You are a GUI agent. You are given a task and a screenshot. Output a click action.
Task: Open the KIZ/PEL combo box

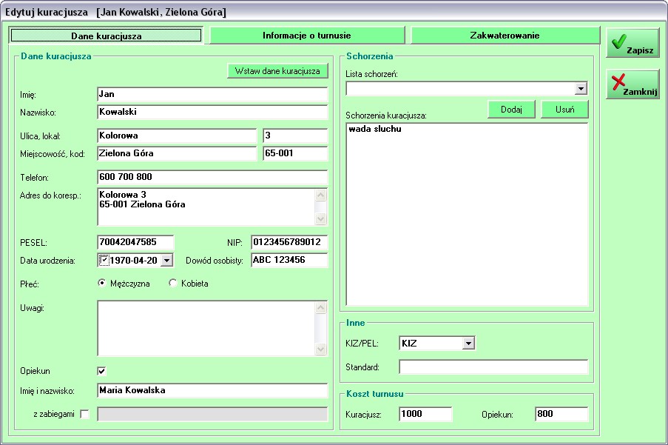tap(467, 344)
